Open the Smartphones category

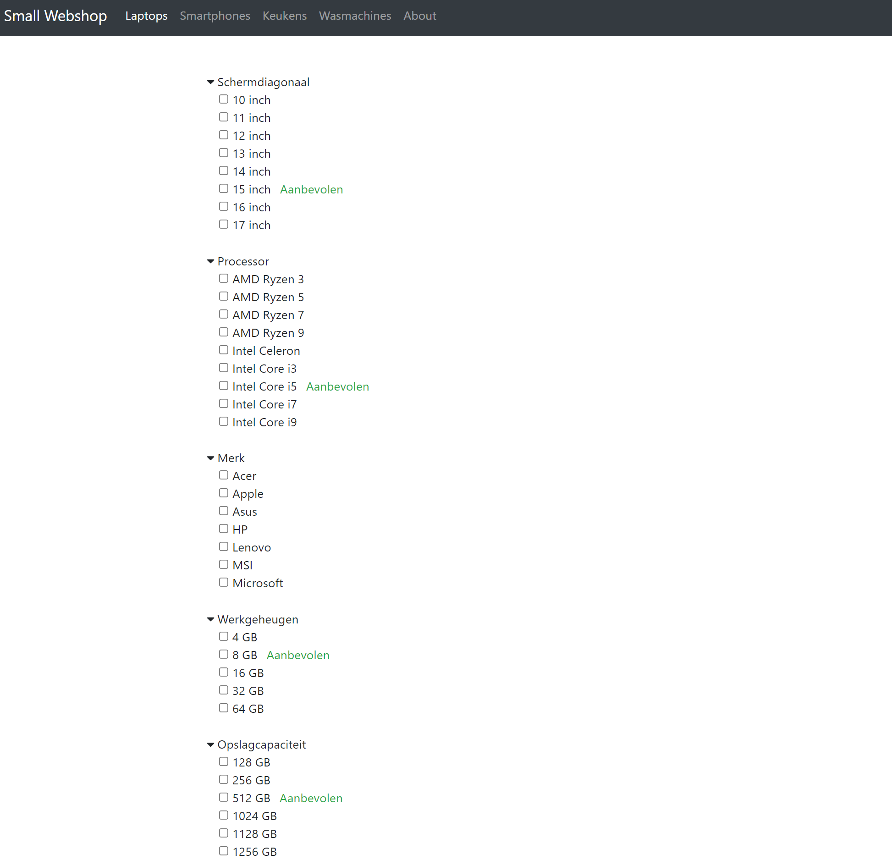[x=215, y=16]
